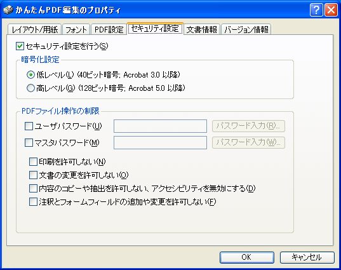Switch to the フォント tab

click(x=76, y=29)
